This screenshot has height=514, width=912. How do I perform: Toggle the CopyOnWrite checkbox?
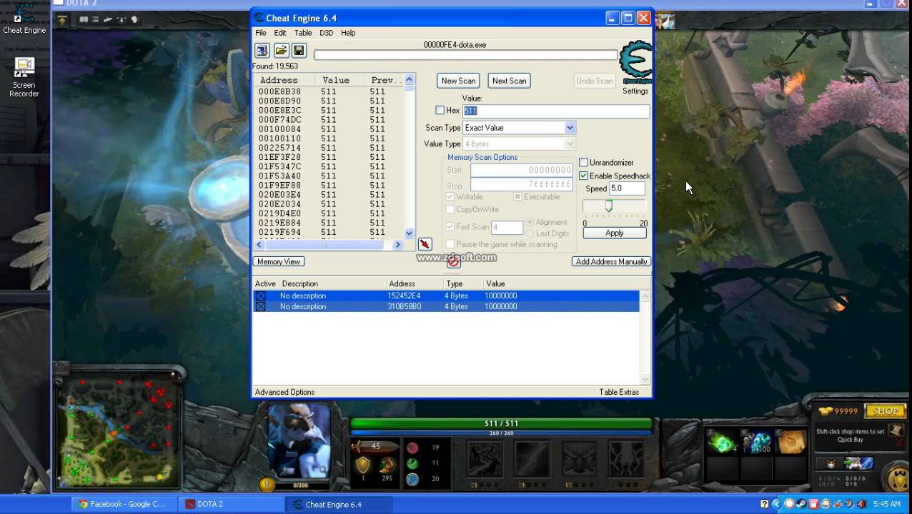pos(450,209)
